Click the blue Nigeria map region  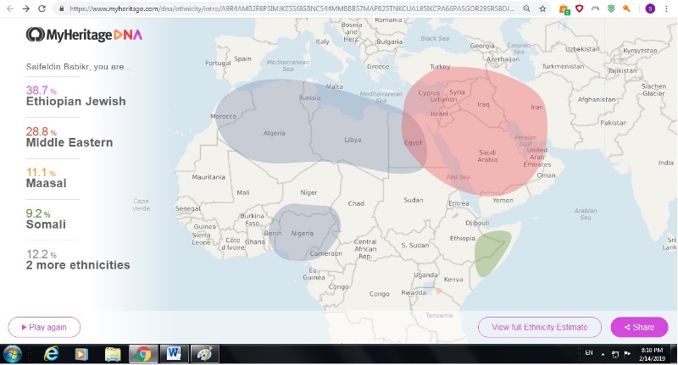304,231
